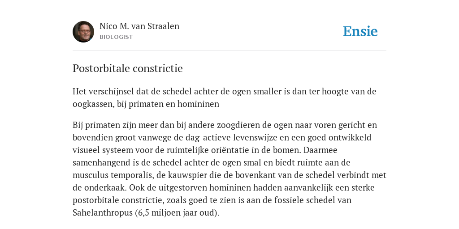Viewport: 459px width, 229px height.
Task: Open the Ensie logo
Action: 360,31
